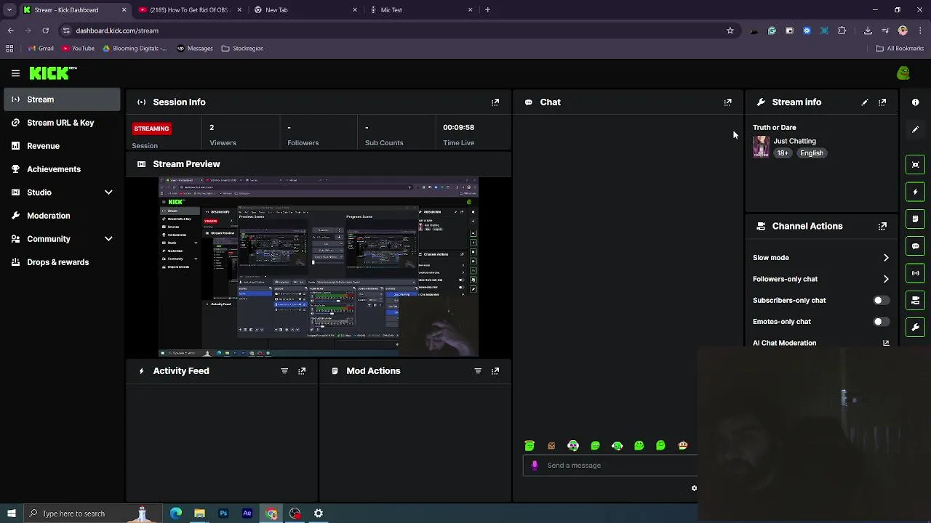Screen dimensions: 931x523
Task: Edit stream info with header pencil icon
Action: coord(865,102)
